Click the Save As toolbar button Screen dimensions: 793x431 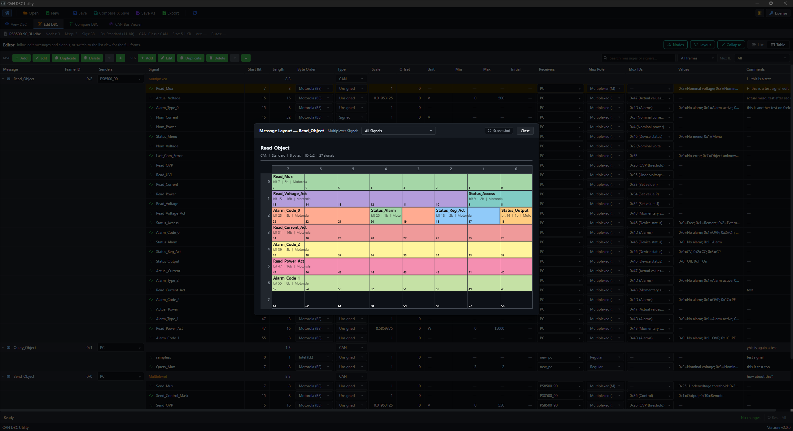coord(145,13)
